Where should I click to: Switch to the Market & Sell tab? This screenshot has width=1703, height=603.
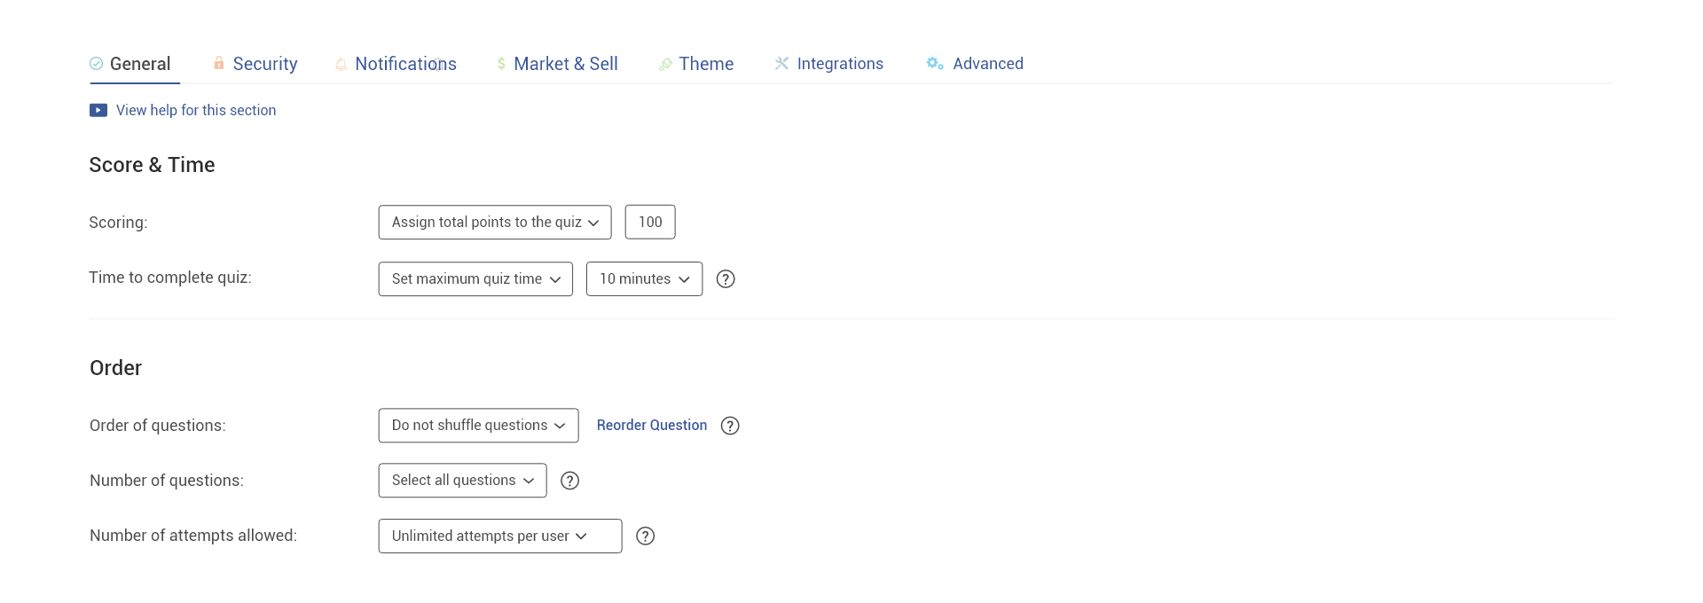(565, 64)
